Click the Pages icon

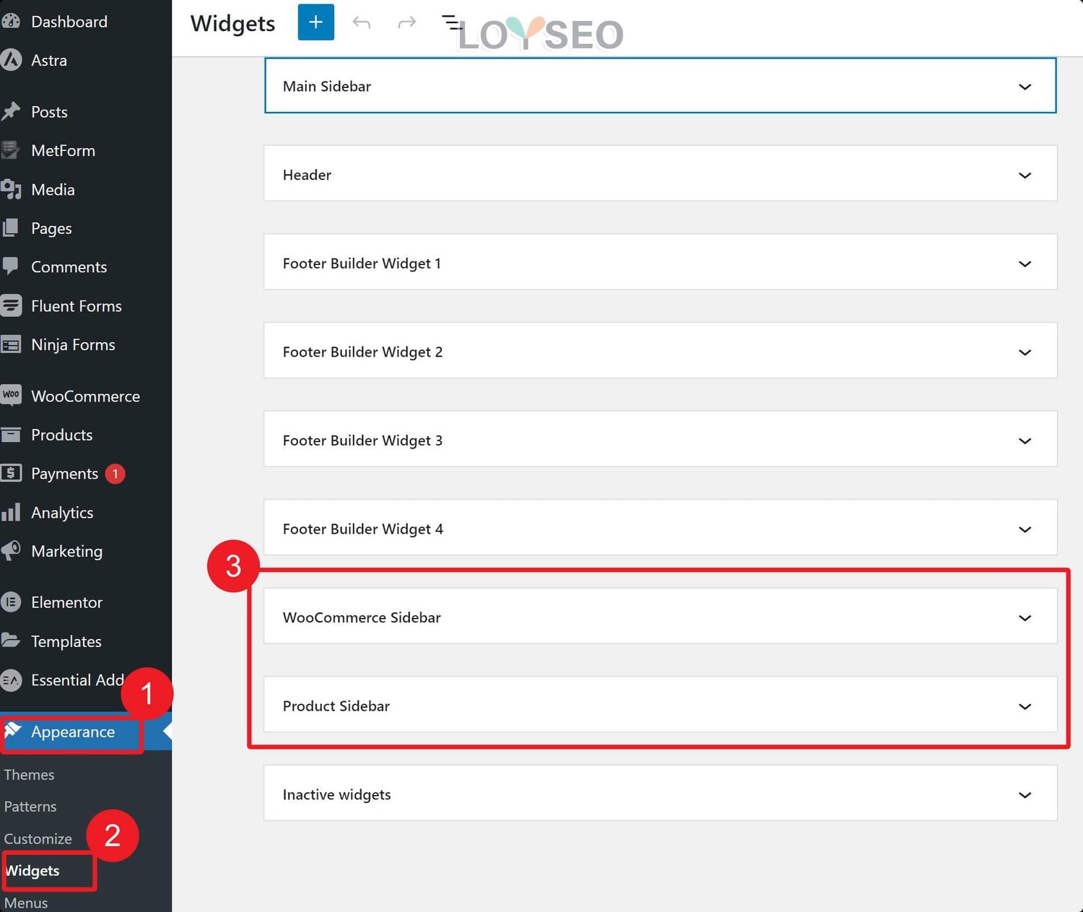tap(10, 228)
